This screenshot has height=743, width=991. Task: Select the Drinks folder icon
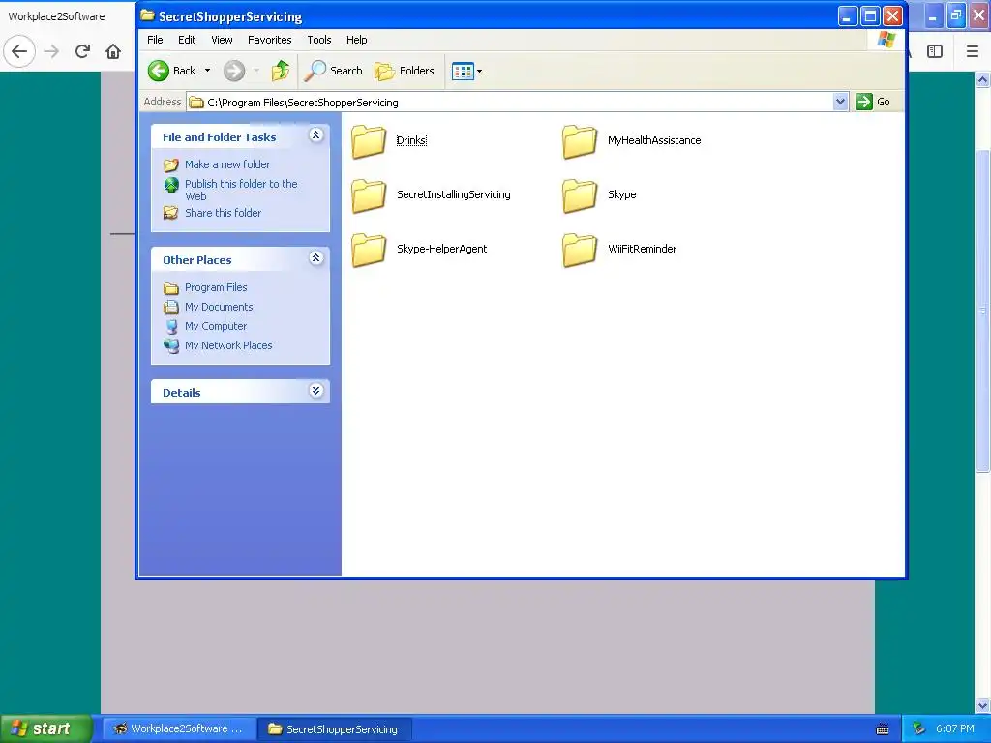(369, 141)
